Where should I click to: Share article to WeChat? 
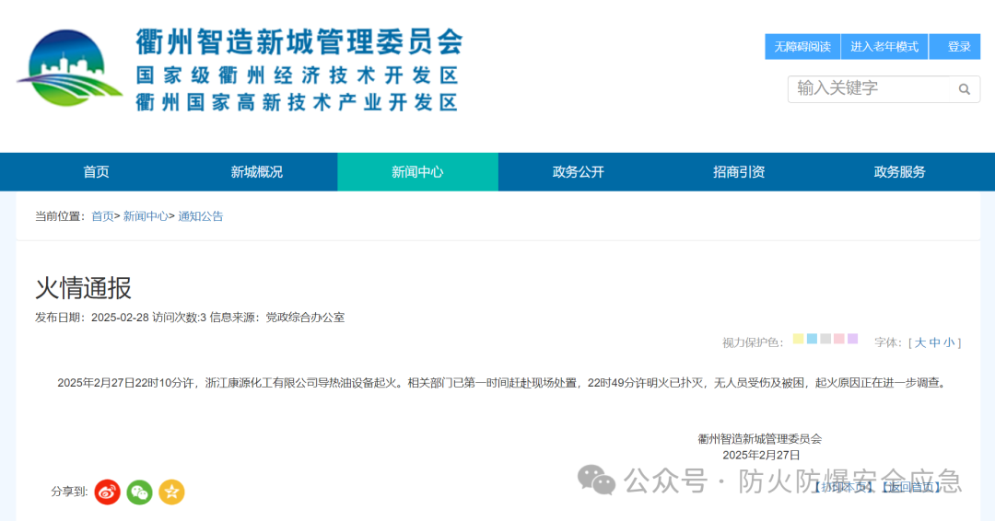[x=140, y=492]
